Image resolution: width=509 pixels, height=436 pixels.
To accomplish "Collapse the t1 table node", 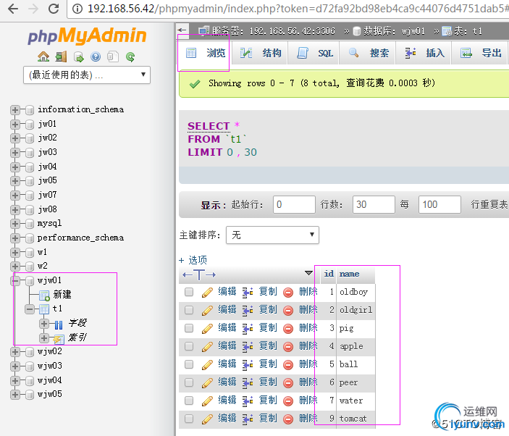I will [x=29, y=309].
